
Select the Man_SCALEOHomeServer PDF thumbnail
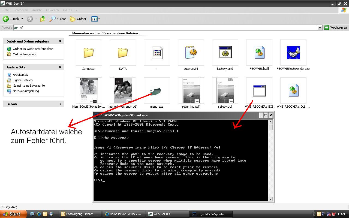(89, 90)
